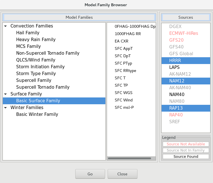
Task: Click the Close button
Action: click(x=122, y=174)
